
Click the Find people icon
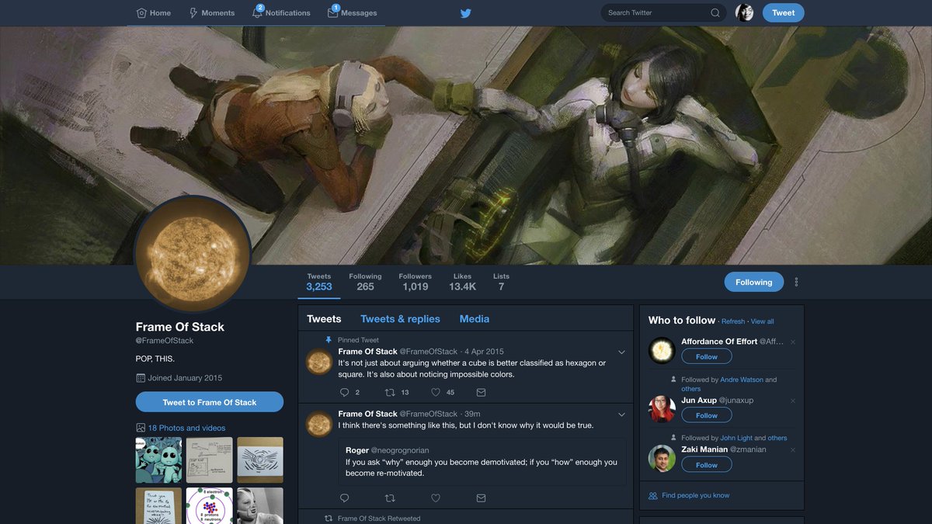coord(652,495)
